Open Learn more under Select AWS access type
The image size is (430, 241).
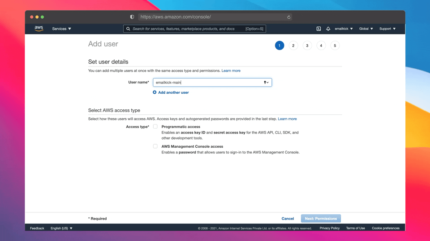(287, 119)
